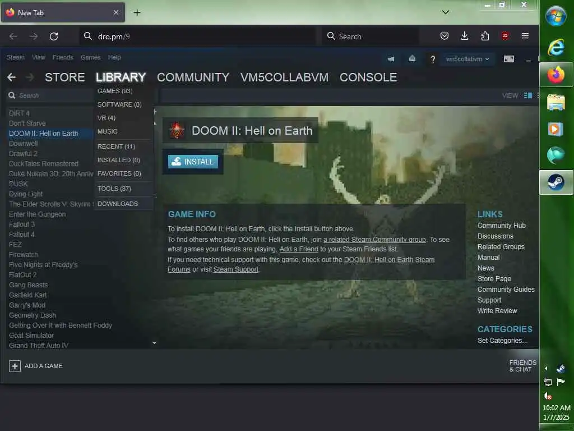This screenshot has height=431, width=574.
Task: Select VR (4) from Library dropdown
Action: [106, 118]
